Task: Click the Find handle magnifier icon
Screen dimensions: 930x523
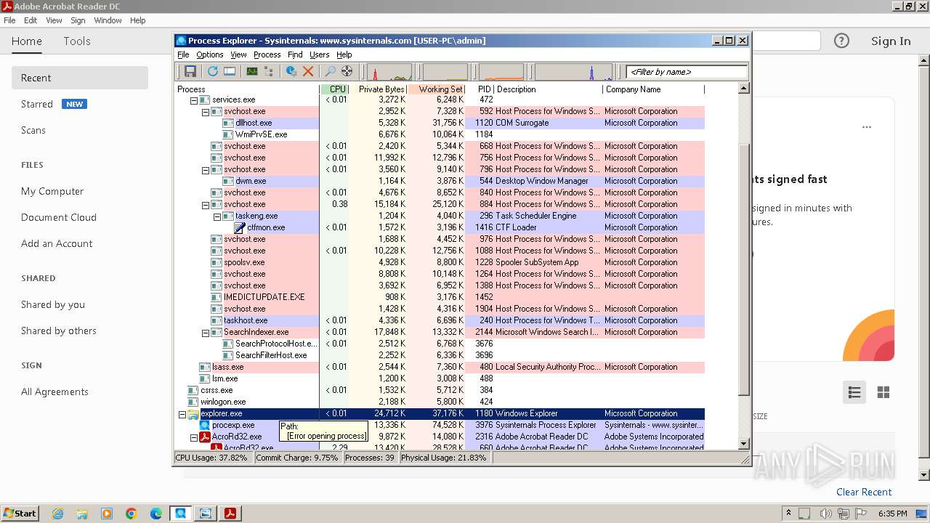Action: coord(330,71)
